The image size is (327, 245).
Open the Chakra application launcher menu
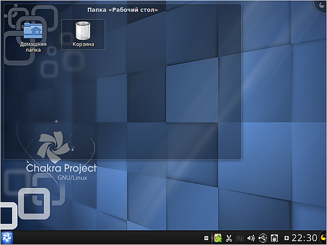8,238
